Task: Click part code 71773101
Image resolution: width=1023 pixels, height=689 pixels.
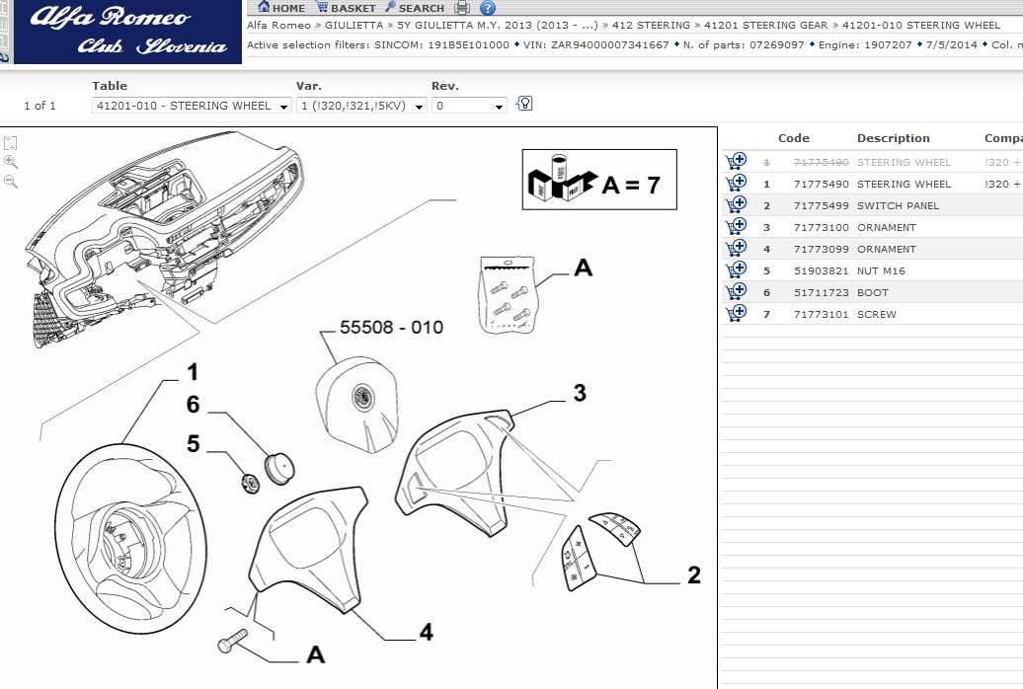Action: tap(821, 315)
